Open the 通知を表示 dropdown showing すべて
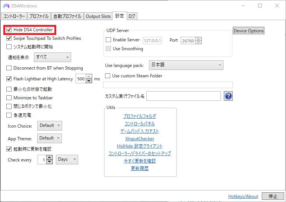This screenshot has width=286, height=202. point(53,57)
